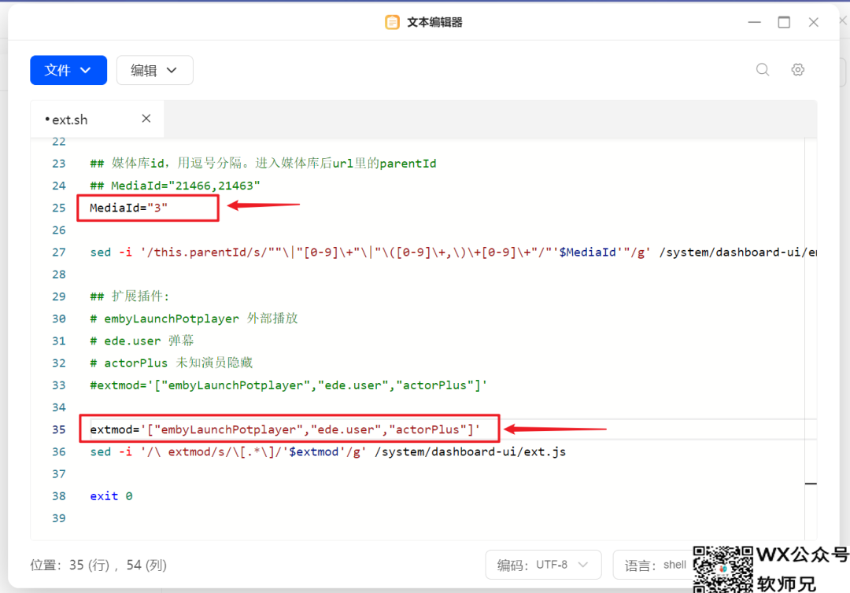
Task: Click the # embyLaunchPotplayer 外部播放 comment
Action: tap(194, 319)
